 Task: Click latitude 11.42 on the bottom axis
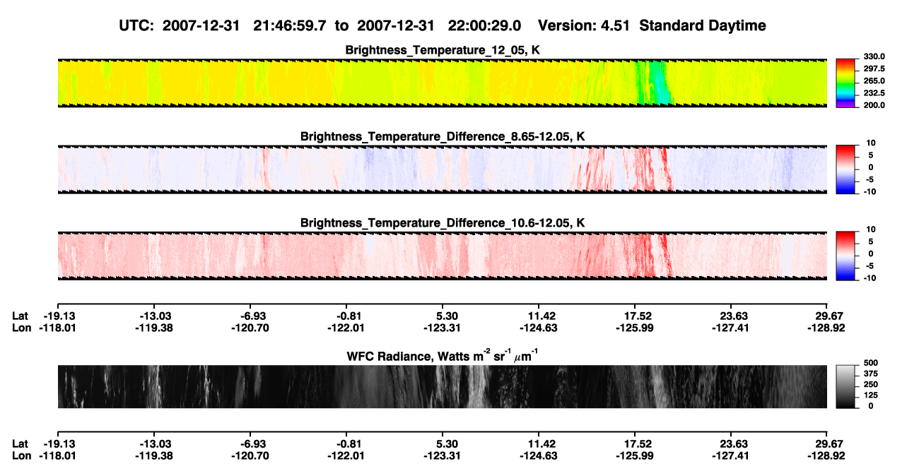click(x=539, y=443)
